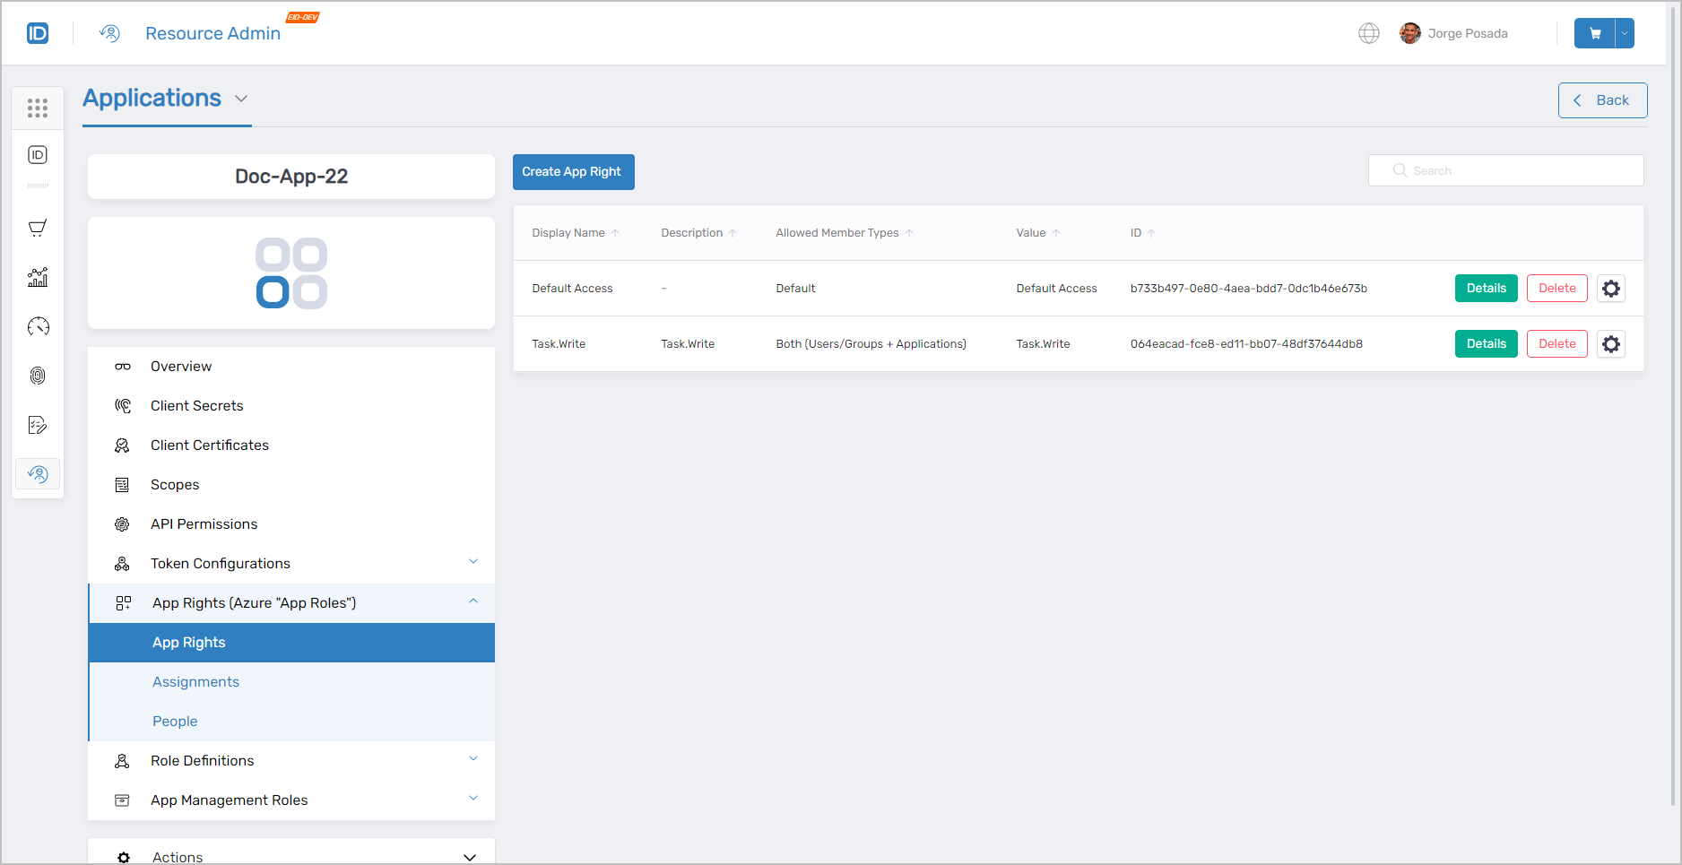This screenshot has width=1682, height=865.
Task: Click the gauge/speedometer sidebar icon
Action: tap(38, 326)
